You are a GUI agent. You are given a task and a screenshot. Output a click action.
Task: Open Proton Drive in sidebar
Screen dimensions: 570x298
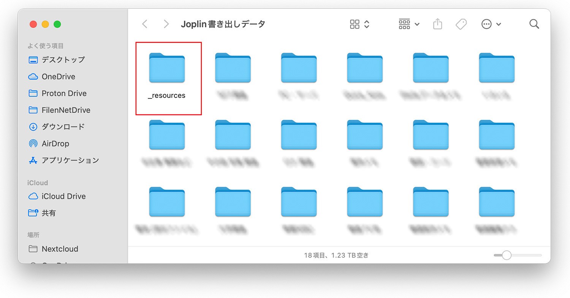(x=64, y=93)
